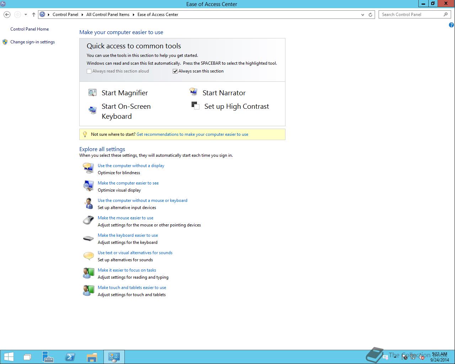Click the keyboard icon beside 'Make the keyboard easier to use'
This screenshot has width=455, height=364.
coord(89,238)
